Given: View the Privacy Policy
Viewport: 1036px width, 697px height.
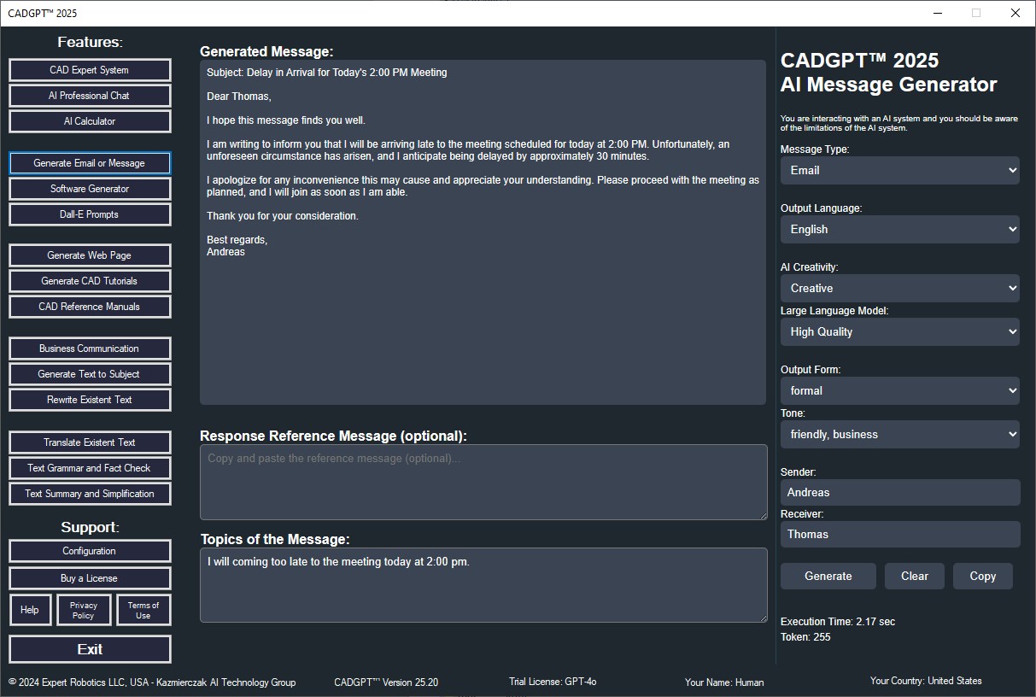Looking at the screenshot, I should (x=84, y=610).
